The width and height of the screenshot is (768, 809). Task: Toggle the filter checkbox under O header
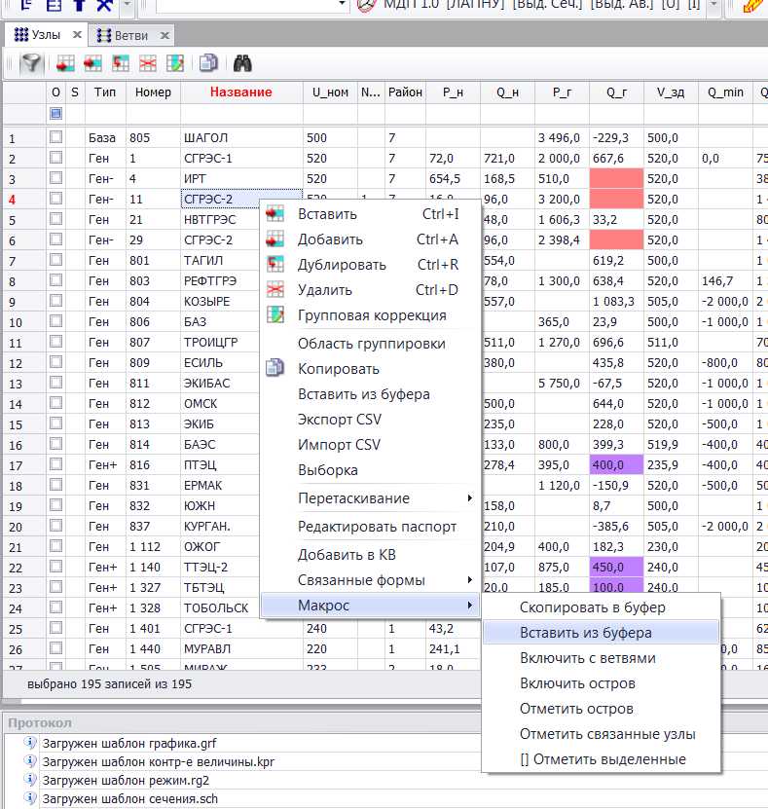coord(56,114)
